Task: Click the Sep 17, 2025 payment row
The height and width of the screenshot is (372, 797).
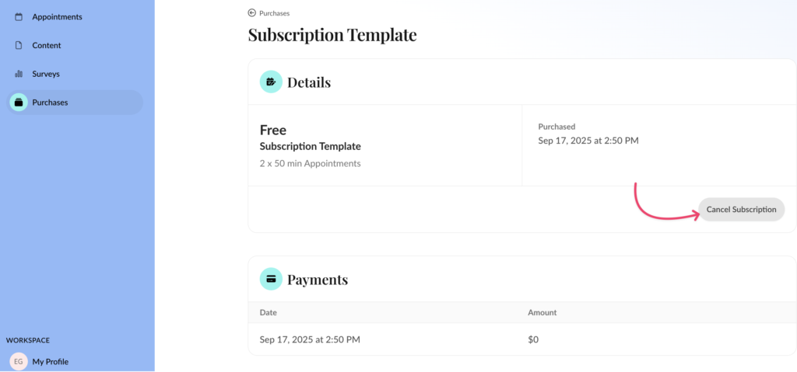Action: click(x=310, y=339)
